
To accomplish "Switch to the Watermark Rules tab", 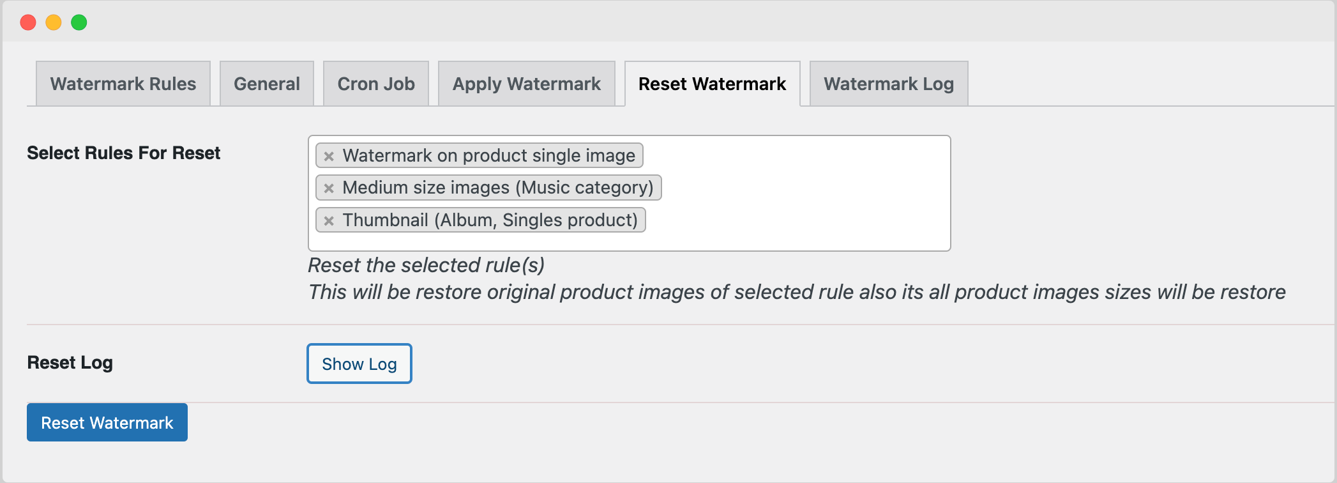I will pos(123,83).
